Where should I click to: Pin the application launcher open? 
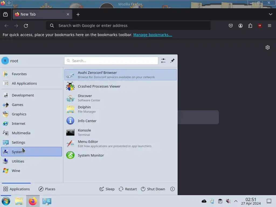tap(172, 61)
